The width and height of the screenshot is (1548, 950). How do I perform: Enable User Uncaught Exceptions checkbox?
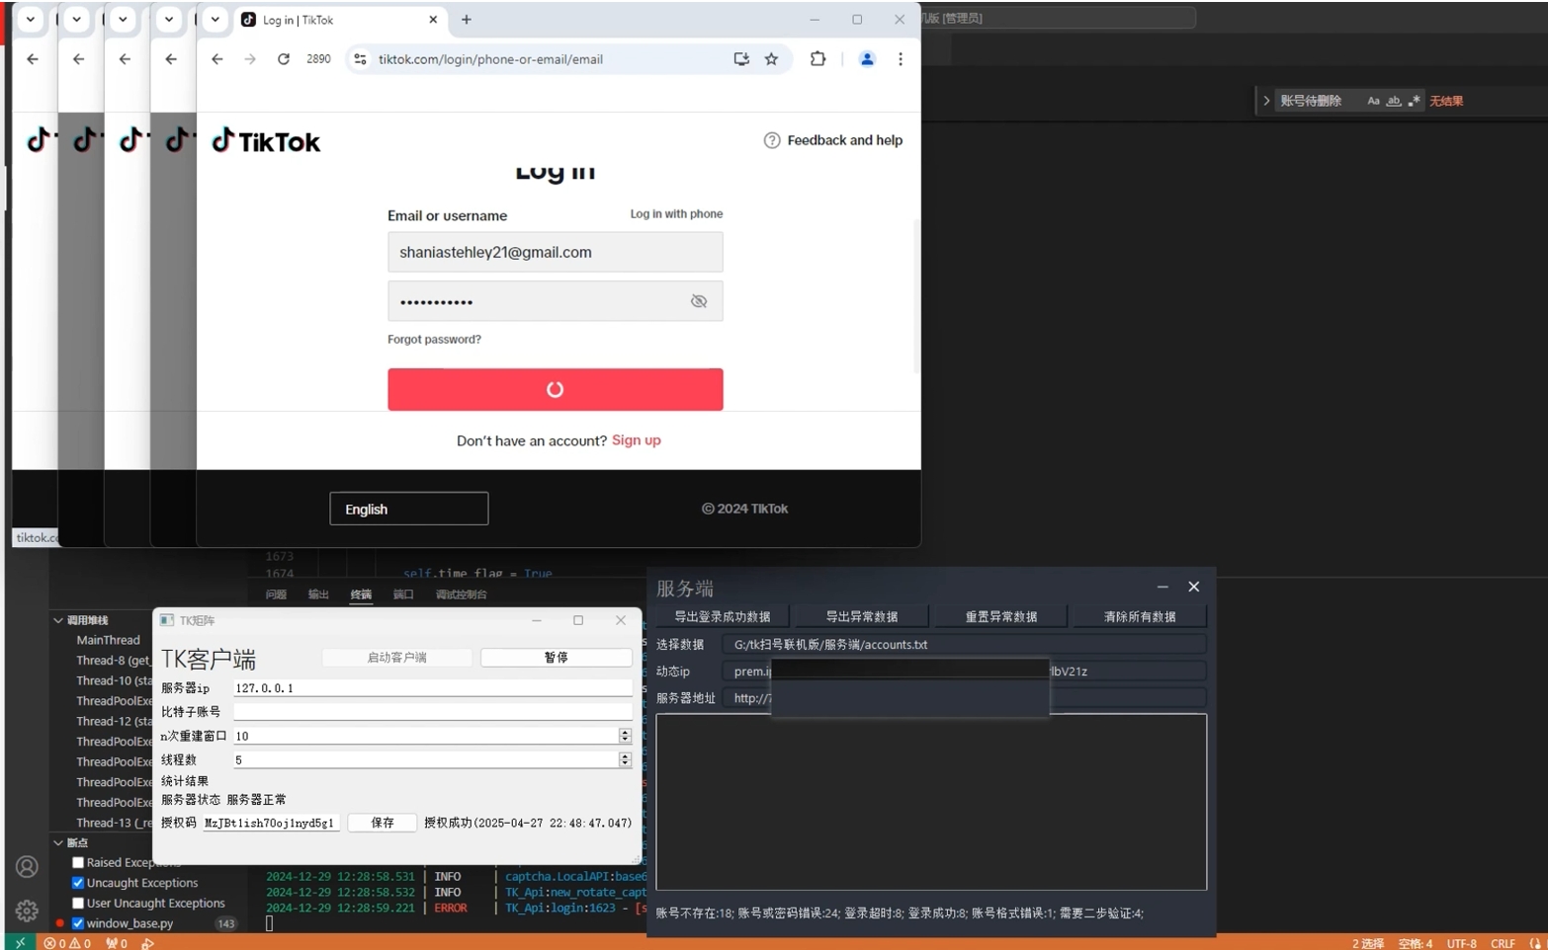tap(78, 903)
